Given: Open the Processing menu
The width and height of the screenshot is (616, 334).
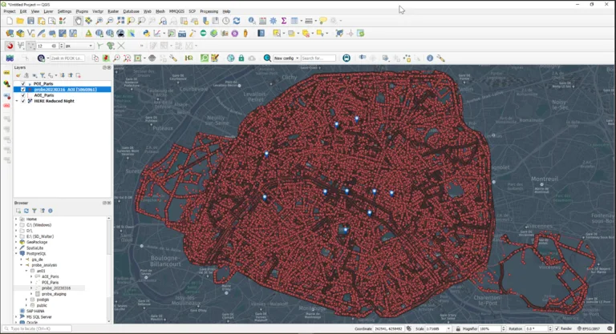Looking at the screenshot, I should coord(209,11).
